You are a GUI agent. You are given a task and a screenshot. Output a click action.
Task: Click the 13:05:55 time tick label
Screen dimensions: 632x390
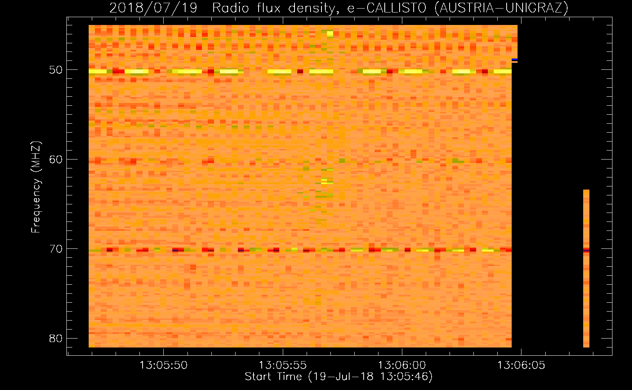click(x=283, y=365)
